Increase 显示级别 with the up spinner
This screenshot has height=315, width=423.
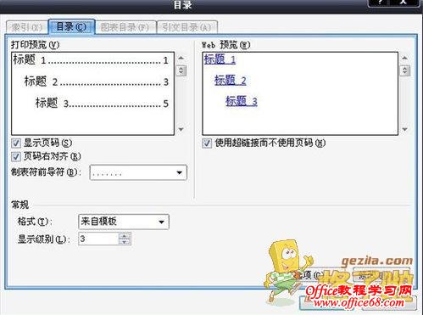125,235
